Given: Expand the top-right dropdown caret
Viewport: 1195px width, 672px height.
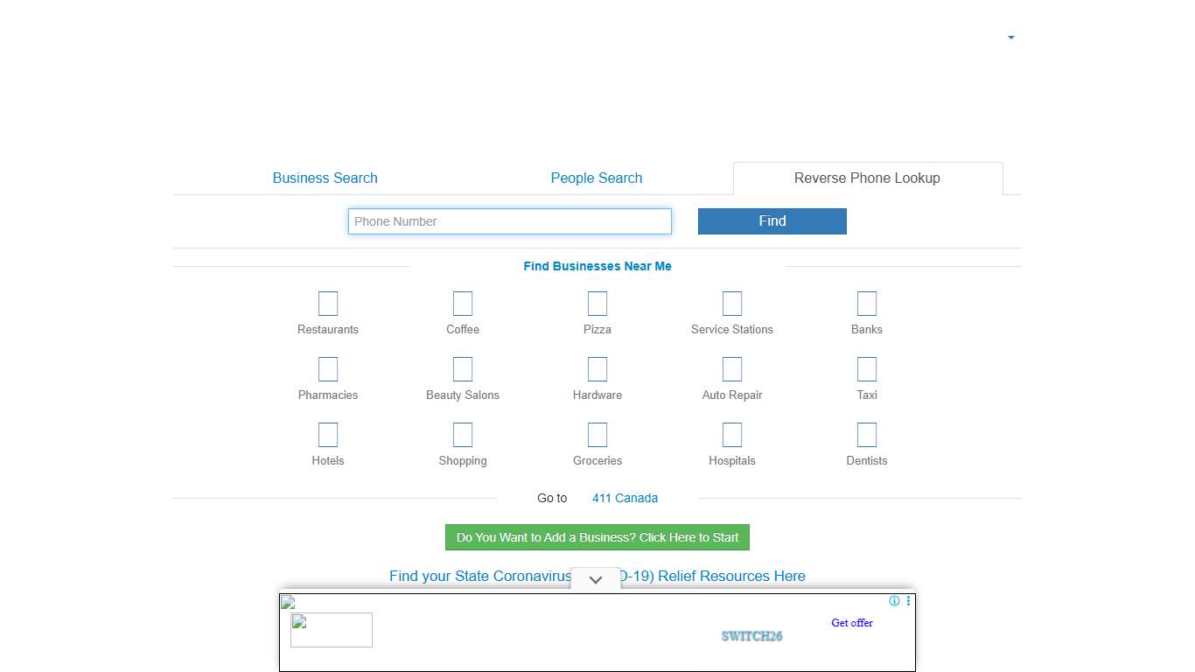Looking at the screenshot, I should point(1011,38).
